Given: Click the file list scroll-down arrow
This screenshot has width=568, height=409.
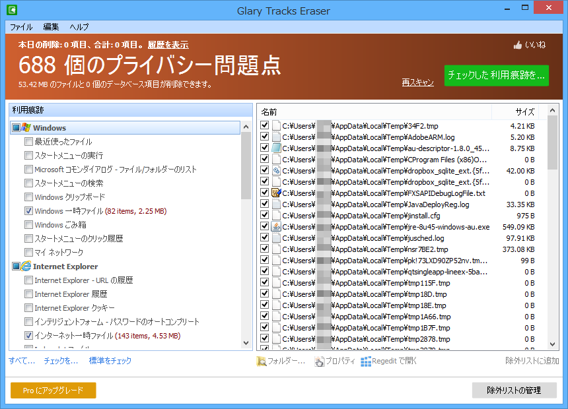Looking at the screenshot, I should click(x=552, y=344).
